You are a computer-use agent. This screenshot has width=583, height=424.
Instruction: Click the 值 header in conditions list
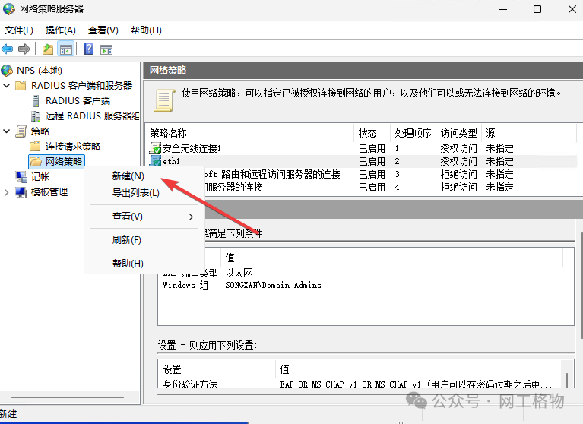pyautogui.click(x=392, y=258)
